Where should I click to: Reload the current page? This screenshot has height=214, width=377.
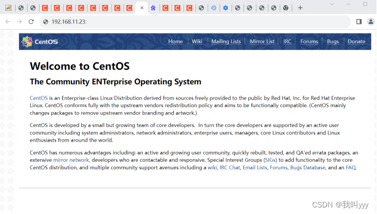tap(31, 22)
